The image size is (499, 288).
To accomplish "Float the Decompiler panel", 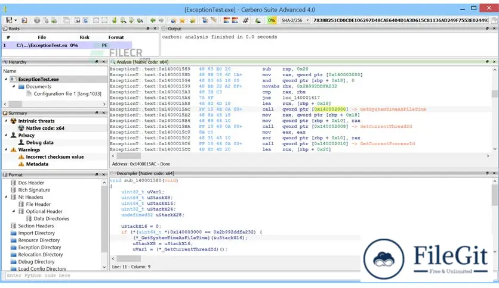I will coord(487,173).
